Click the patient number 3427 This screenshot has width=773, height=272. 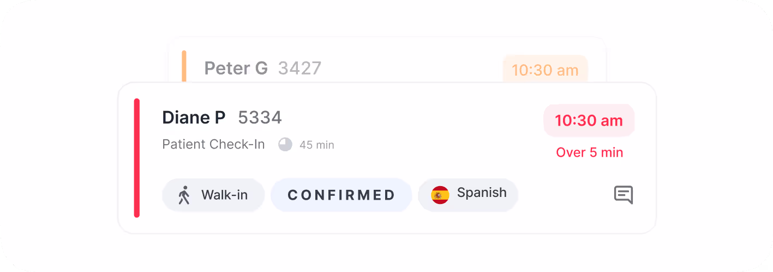[299, 68]
